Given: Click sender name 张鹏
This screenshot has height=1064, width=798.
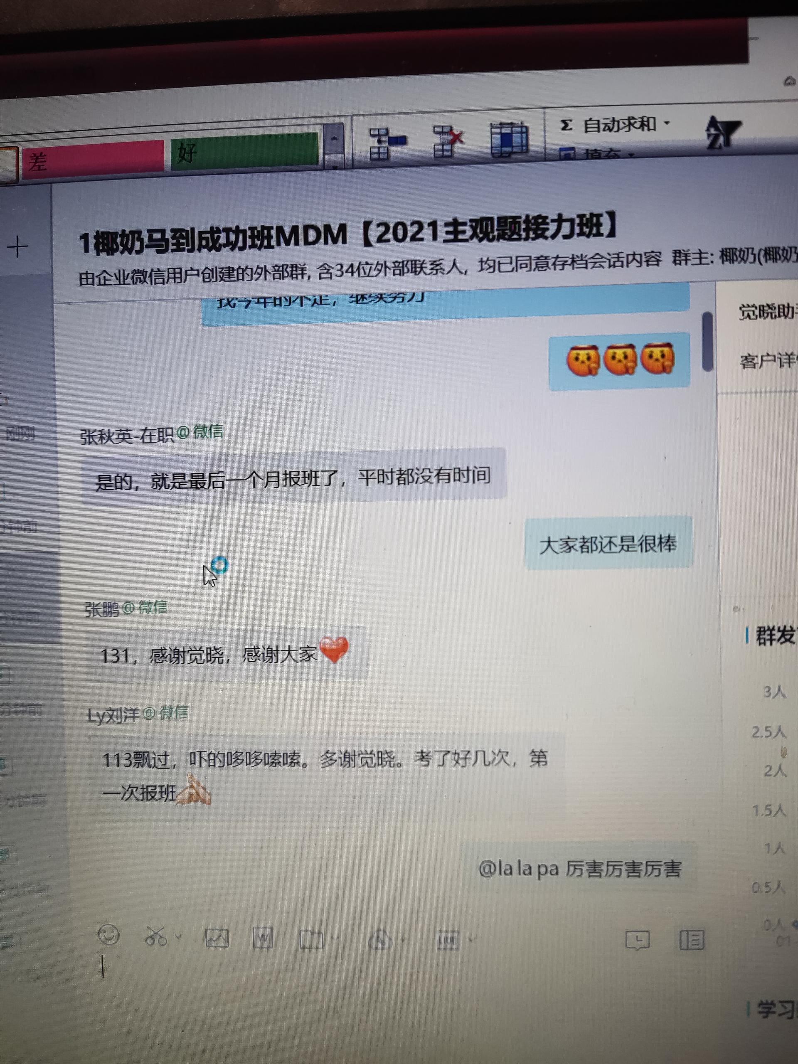Looking at the screenshot, I should (x=101, y=609).
